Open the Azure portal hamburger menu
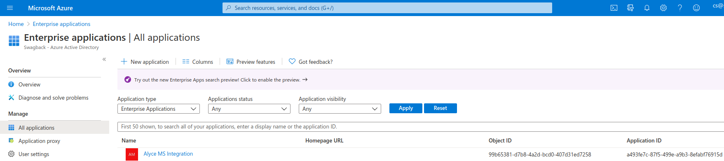Image resolution: width=724 pixels, height=161 pixels. [x=10, y=8]
